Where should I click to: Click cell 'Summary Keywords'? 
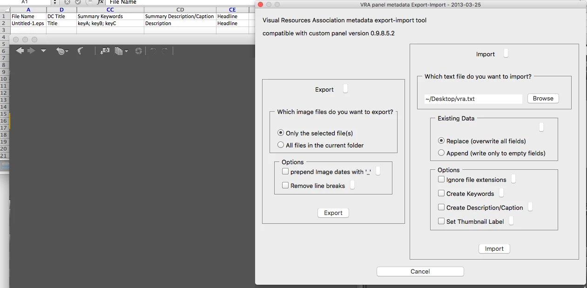pyautogui.click(x=110, y=16)
